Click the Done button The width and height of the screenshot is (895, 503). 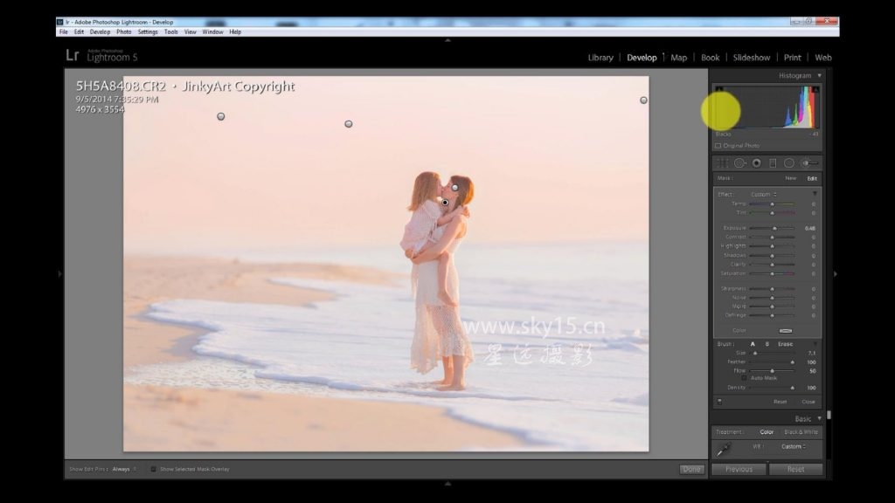(x=691, y=469)
